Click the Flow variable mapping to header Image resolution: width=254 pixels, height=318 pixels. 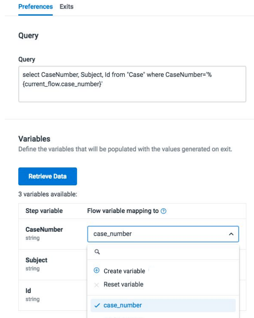click(123, 211)
